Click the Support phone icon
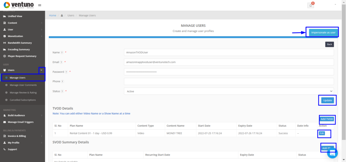 pyautogui.click(x=5, y=149)
